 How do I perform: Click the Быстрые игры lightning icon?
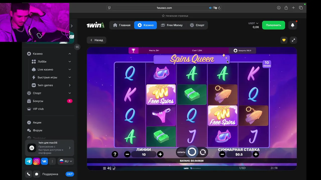pyautogui.click(x=34, y=77)
